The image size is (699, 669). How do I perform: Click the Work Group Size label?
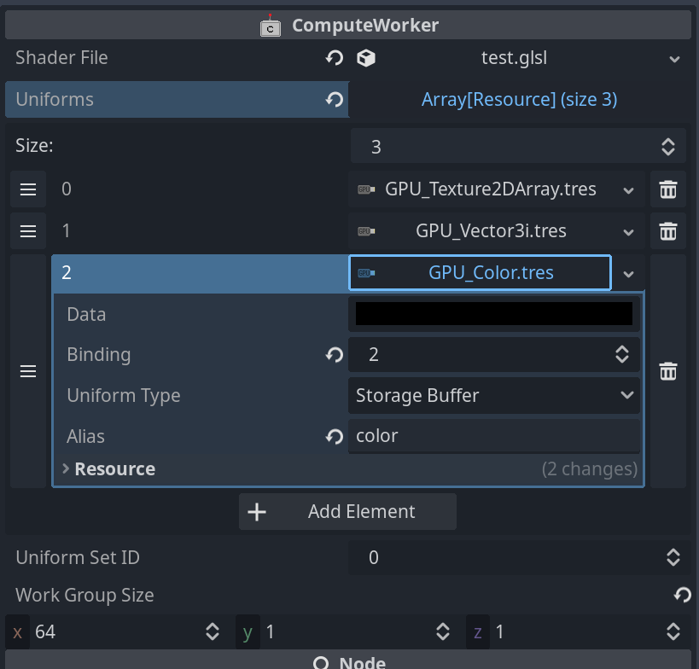84,596
